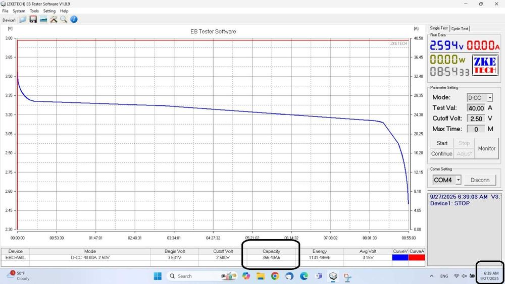Open the Wi-Fi network tray icon
The height and width of the screenshot is (284, 505).
pos(457,276)
